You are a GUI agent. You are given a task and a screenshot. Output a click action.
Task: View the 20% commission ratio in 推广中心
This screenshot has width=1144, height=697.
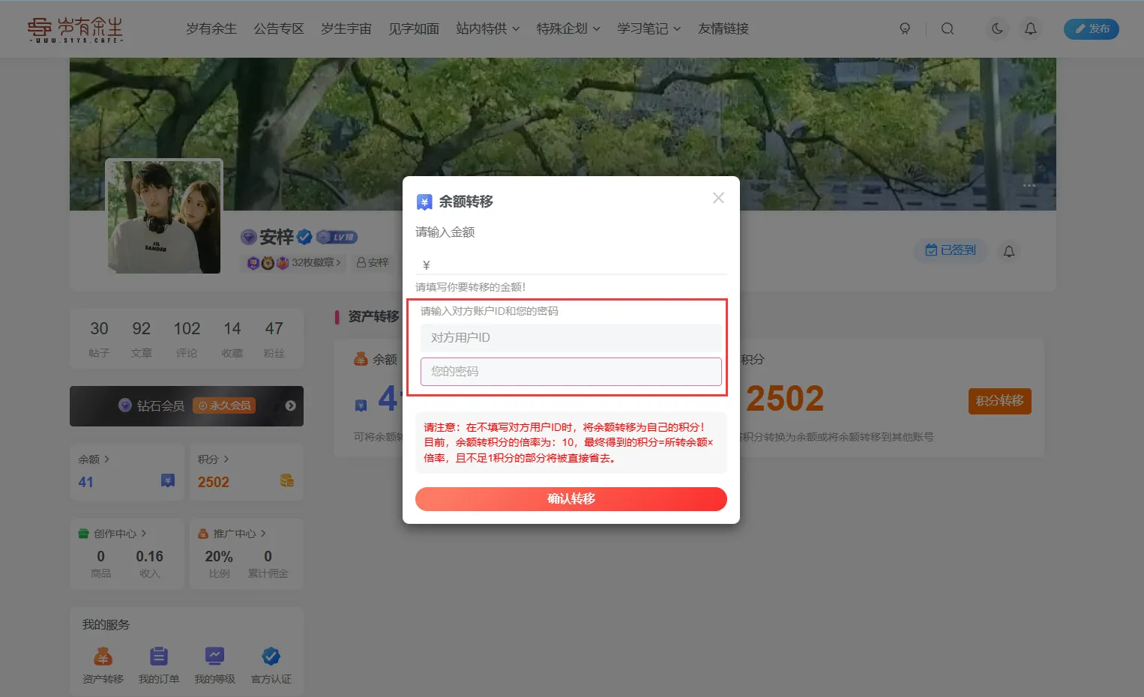point(217,556)
